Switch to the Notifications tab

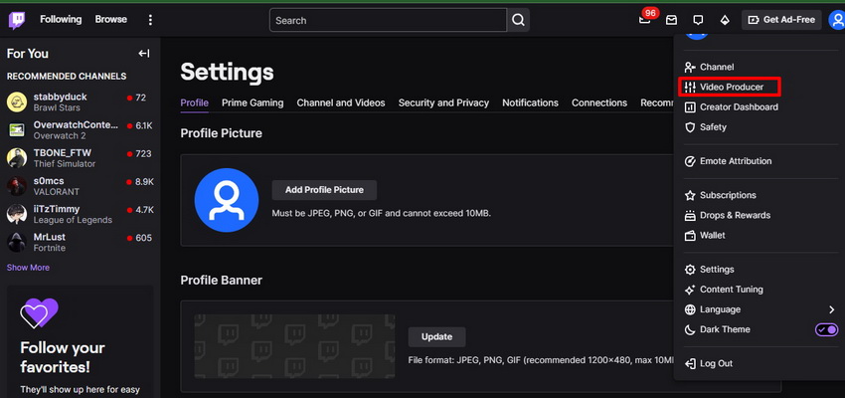(530, 102)
